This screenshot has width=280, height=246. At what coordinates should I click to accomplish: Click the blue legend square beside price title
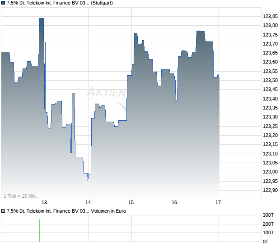point(3,3)
